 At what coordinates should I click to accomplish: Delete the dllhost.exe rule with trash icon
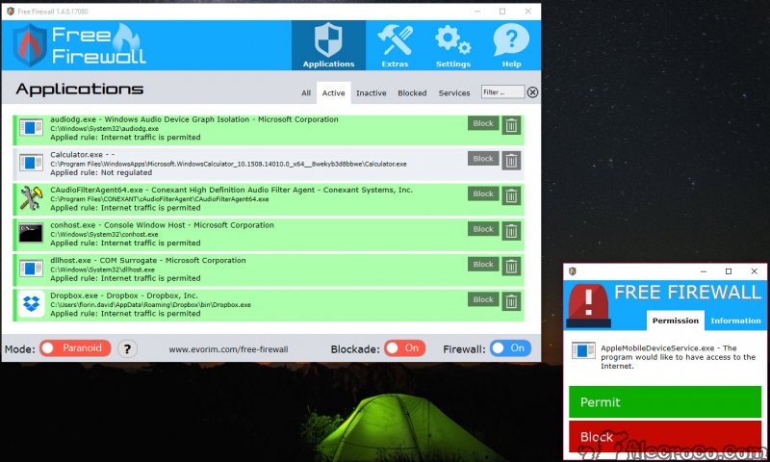(x=511, y=267)
